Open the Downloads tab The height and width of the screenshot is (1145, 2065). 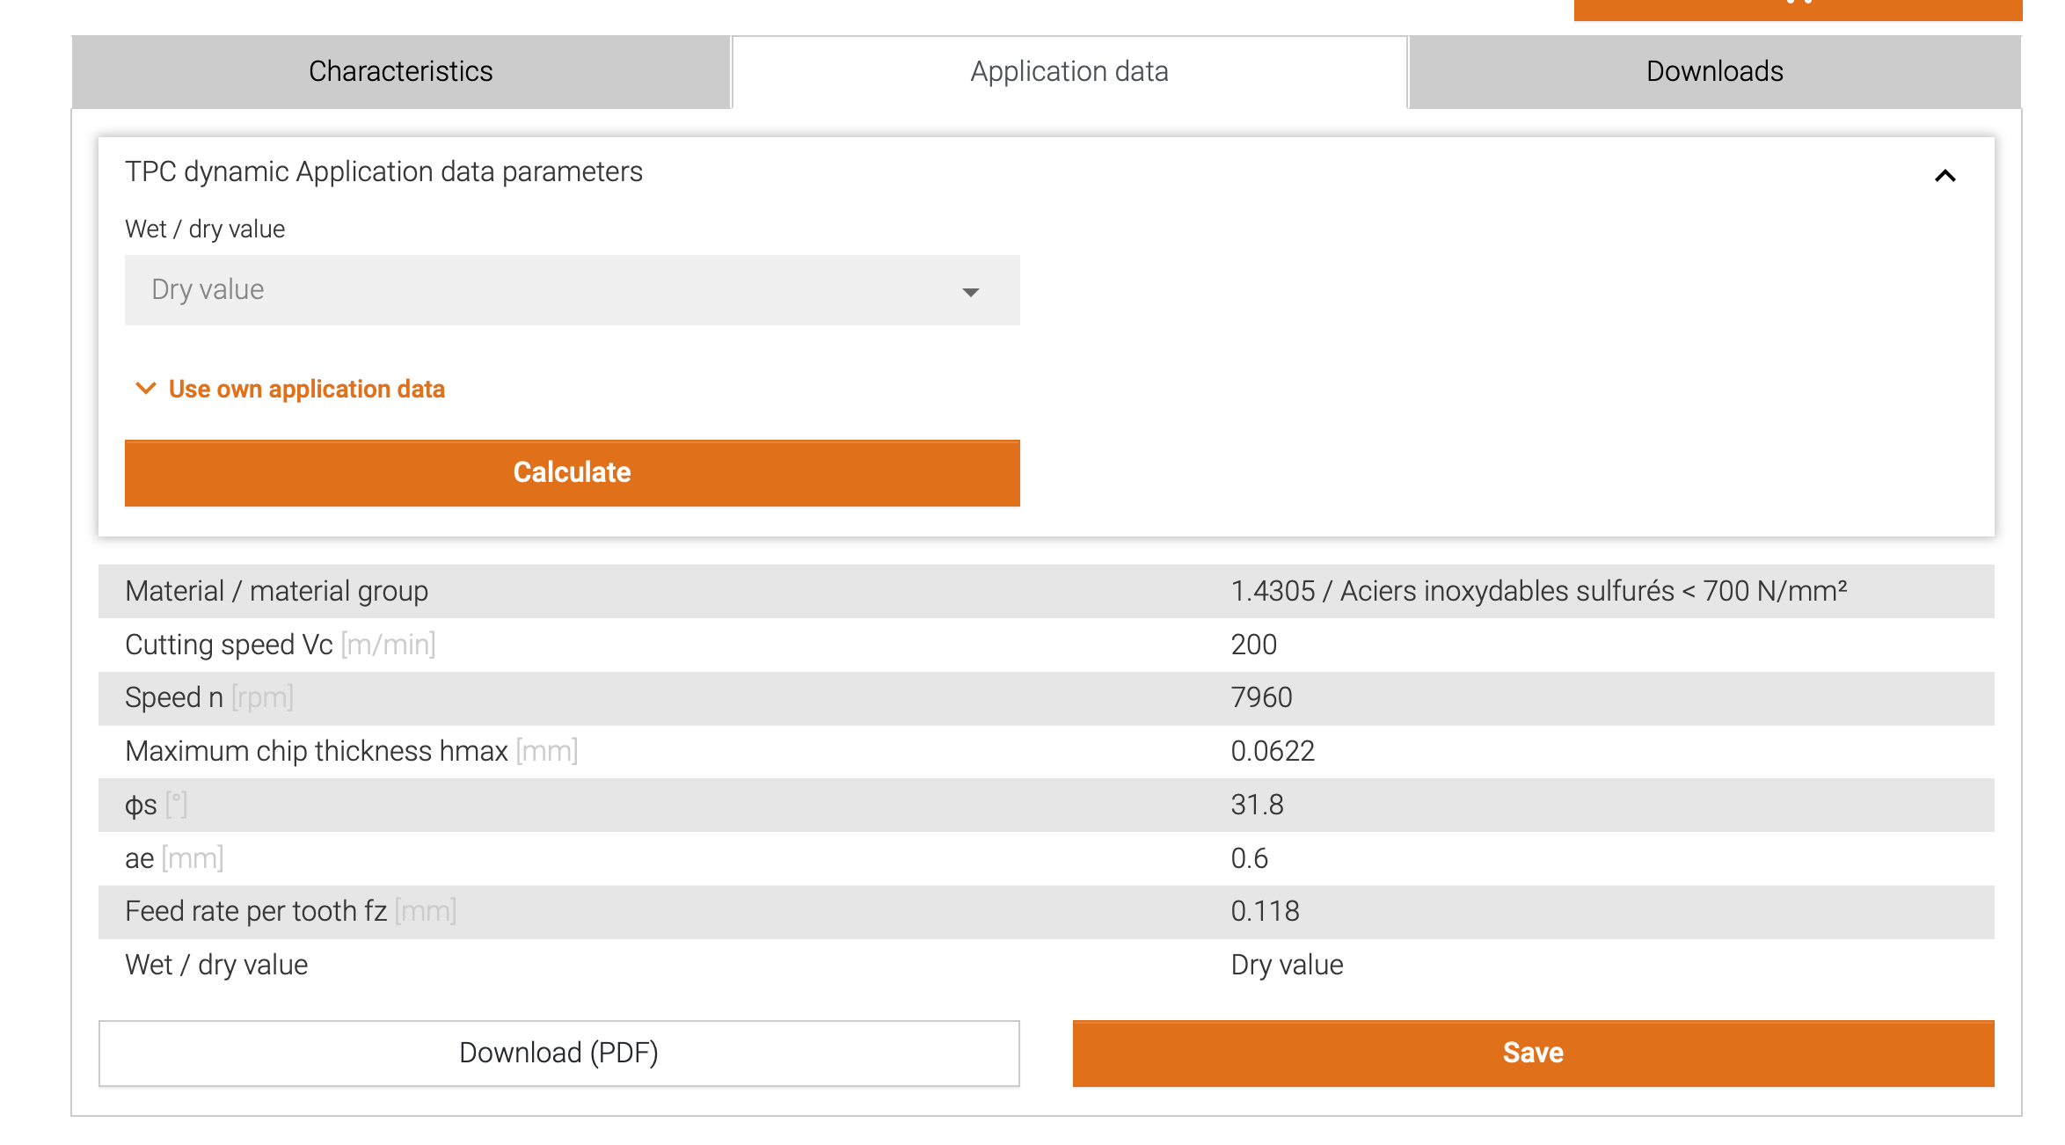coord(1714,71)
